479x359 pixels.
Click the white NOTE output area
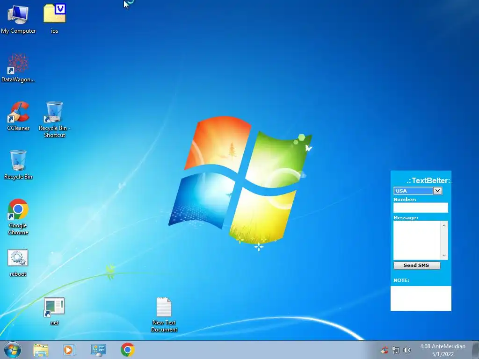point(421,298)
